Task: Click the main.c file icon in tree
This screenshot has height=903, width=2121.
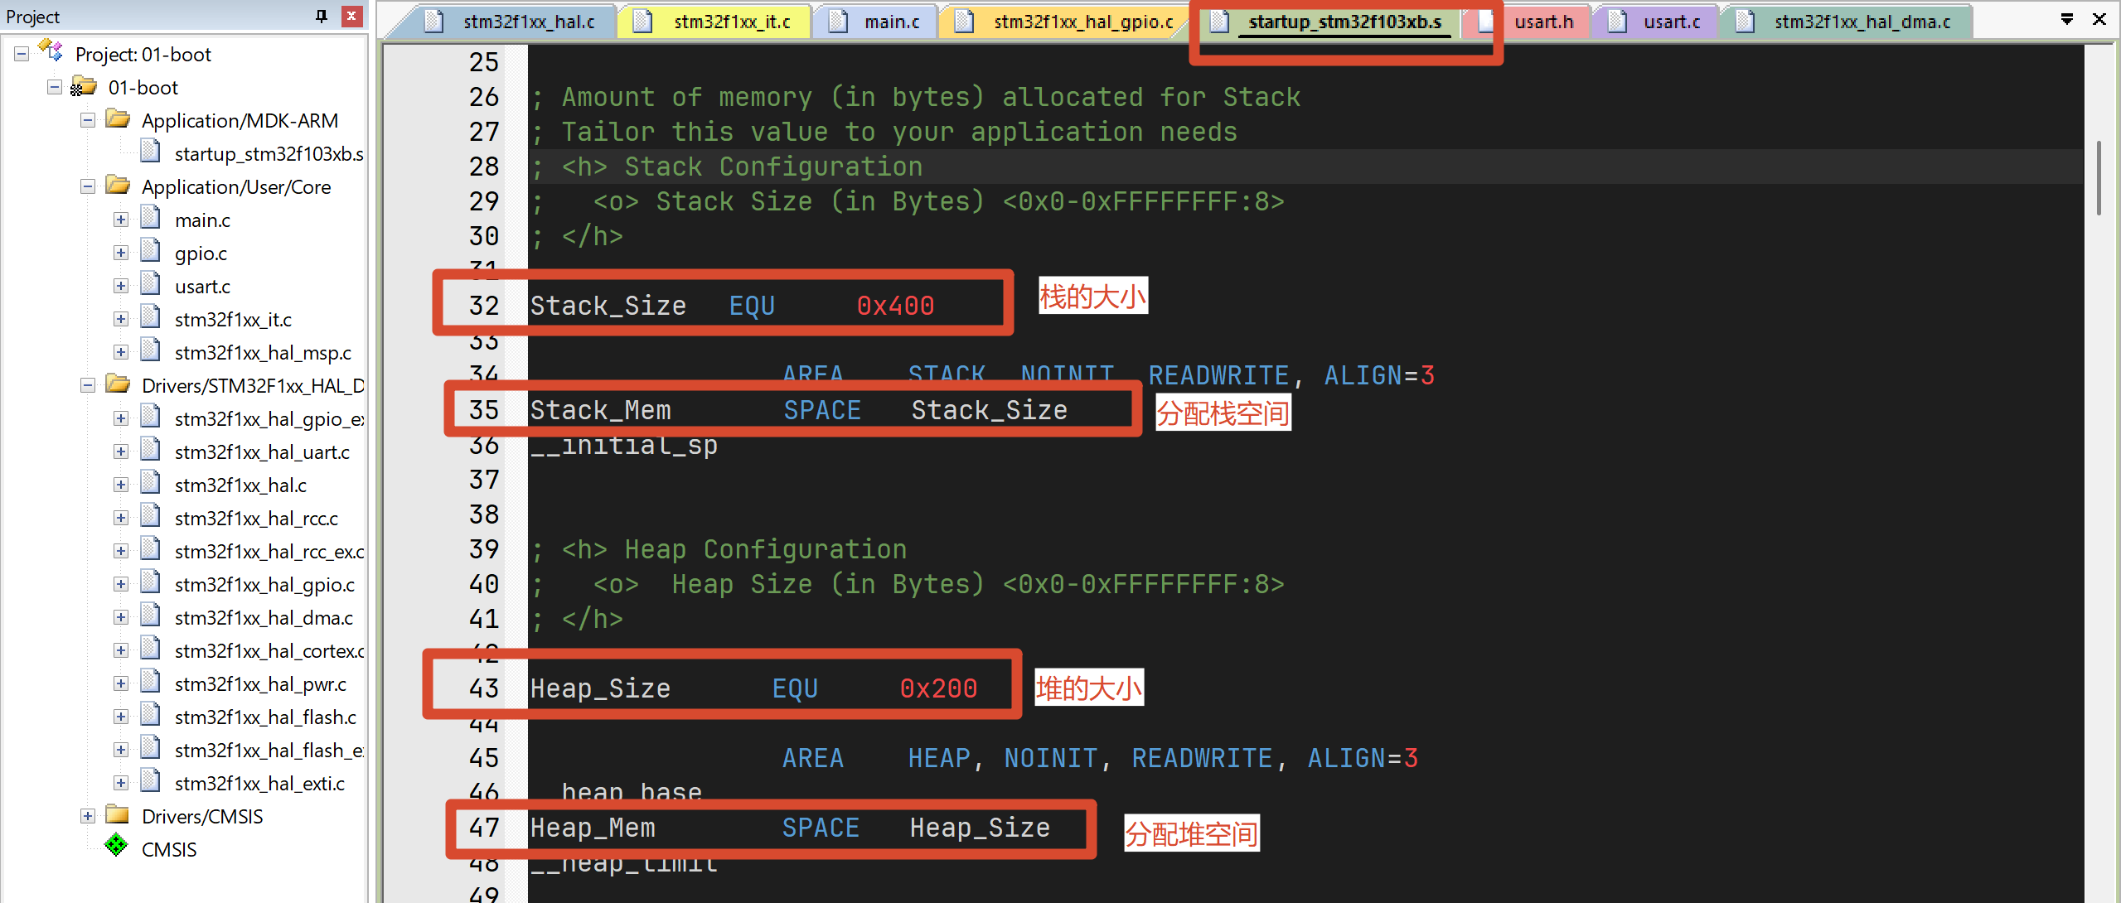Action: pos(151,218)
